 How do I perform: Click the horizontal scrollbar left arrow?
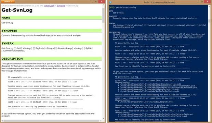click(2, 121)
